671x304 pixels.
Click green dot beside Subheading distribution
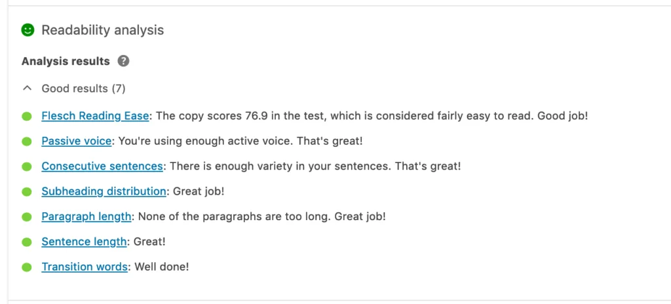tap(27, 192)
